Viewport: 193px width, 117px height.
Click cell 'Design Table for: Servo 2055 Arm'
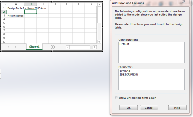click(x=16, y=8)
